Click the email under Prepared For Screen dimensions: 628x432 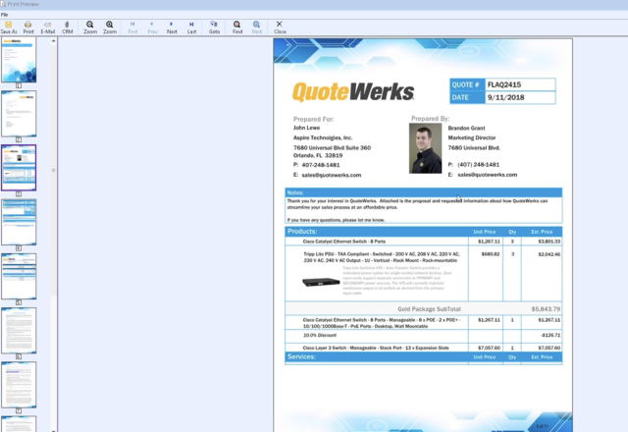[332, 175]
